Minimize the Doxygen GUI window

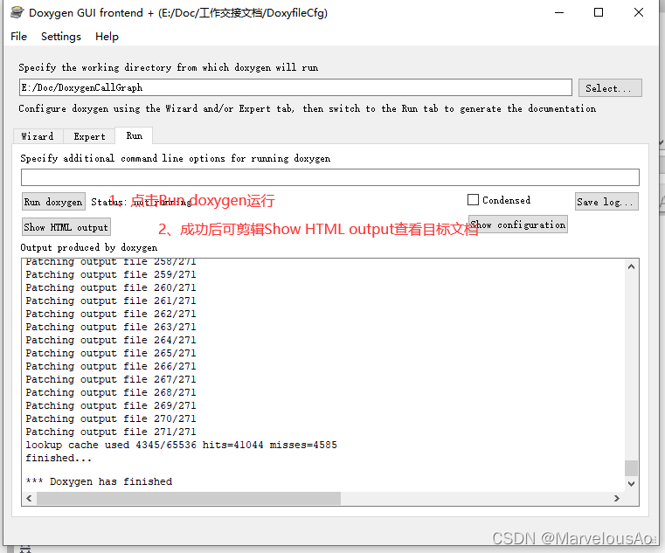point(559,13)
